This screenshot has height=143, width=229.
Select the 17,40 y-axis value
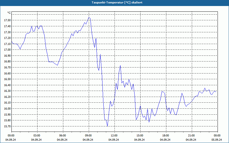7,26
